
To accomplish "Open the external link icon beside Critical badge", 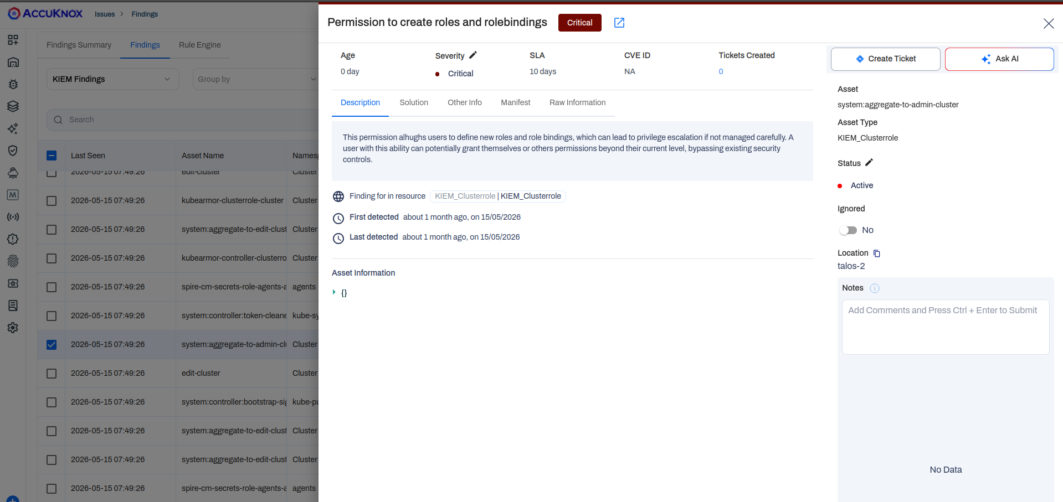I will 619,23.
